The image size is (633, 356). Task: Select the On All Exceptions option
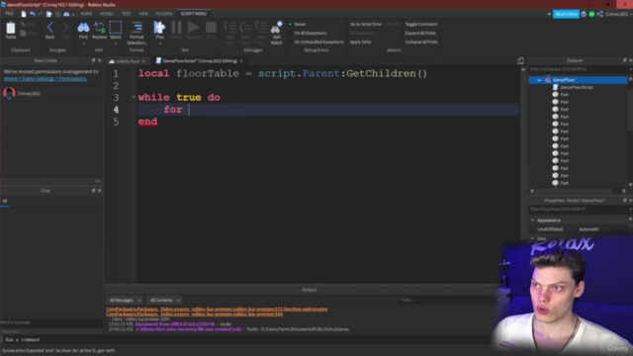pos(308,33)
